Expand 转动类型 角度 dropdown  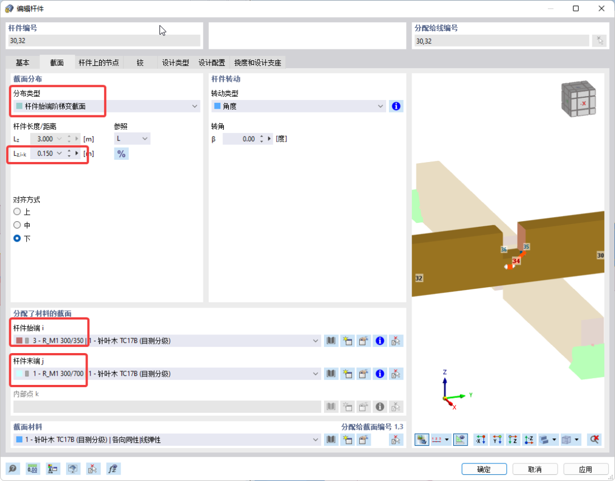point(380,106)
